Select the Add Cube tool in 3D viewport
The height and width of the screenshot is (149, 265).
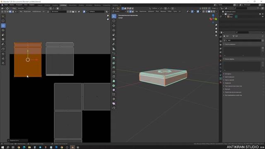point(114,53)
